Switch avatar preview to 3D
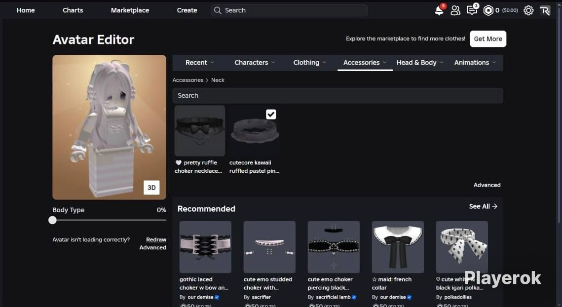The image size is (562, 307). 151,188
